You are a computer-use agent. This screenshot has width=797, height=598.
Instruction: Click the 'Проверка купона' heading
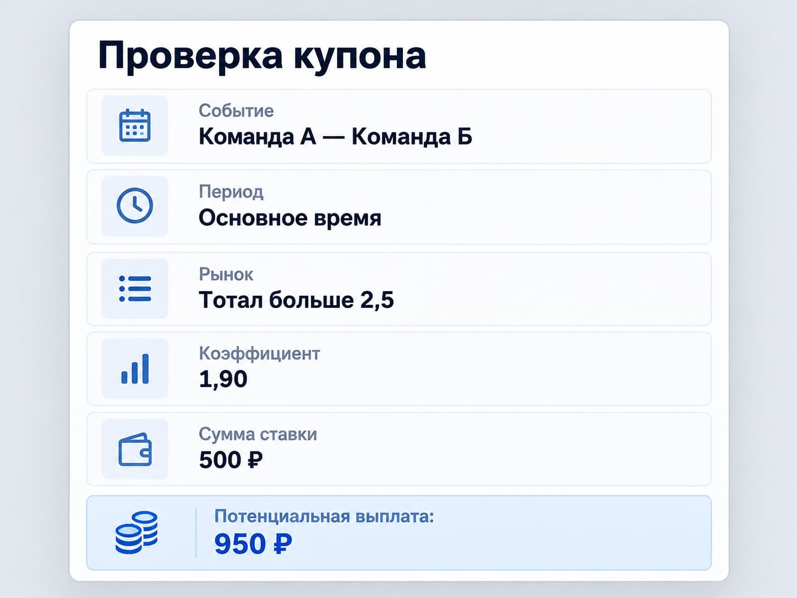click(x=262, y=56)
